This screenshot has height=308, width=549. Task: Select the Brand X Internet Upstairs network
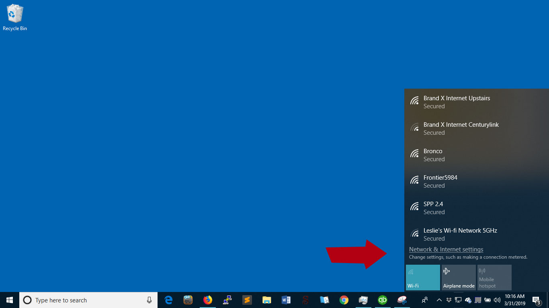click(x=477, y=102)
